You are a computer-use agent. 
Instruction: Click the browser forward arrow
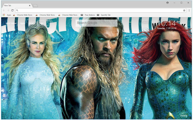[x=8, y=10]
